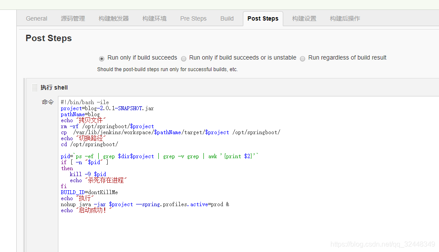Image resolution: width=439 pixels, height=252 pixels.
Task: Select the 构建环境 tab
Action: (x=154, y=18)
